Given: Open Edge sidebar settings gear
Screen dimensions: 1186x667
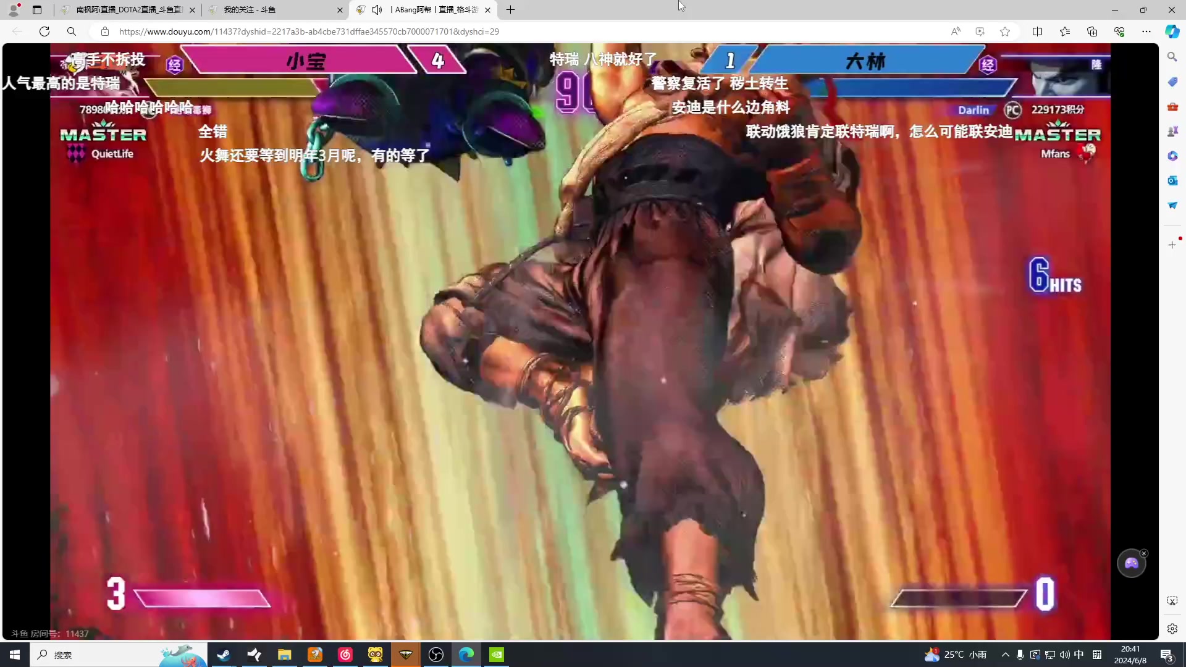Looking at the screenshot, I should [1172, 629].
